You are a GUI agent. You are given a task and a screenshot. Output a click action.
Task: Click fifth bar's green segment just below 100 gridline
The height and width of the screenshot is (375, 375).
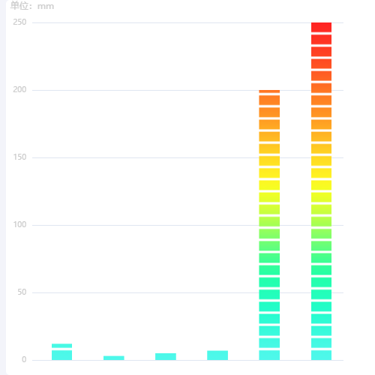[x=269, y=234]
